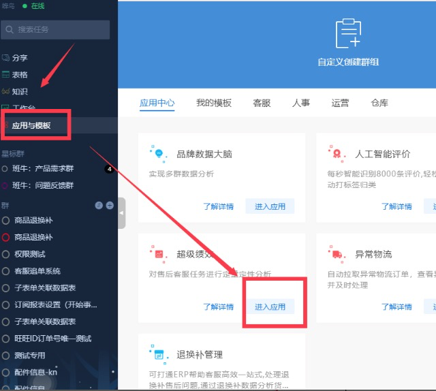Open the 旺旺ID订单号唯一测试 group
The height and width of the screenshot is (391, 436).
(x=53, y=339)
